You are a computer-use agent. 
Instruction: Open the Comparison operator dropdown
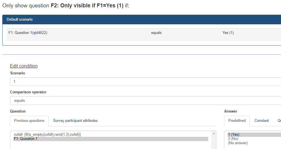coord(145,101)
